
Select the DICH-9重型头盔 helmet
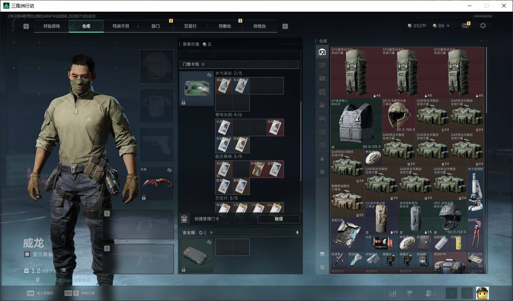pos(399,115)
